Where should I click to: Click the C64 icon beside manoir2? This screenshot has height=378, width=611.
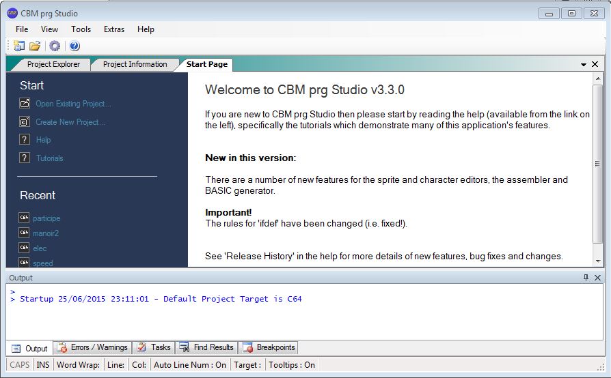point(24,233)
